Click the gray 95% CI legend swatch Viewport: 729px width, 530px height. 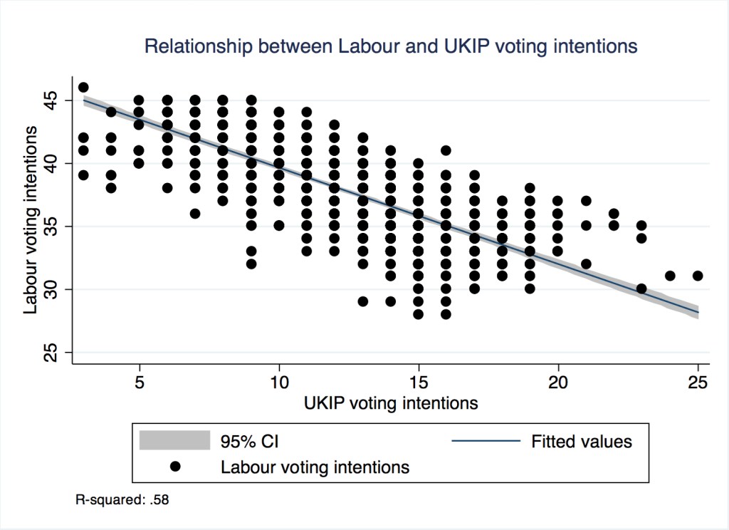pos(174,441)
